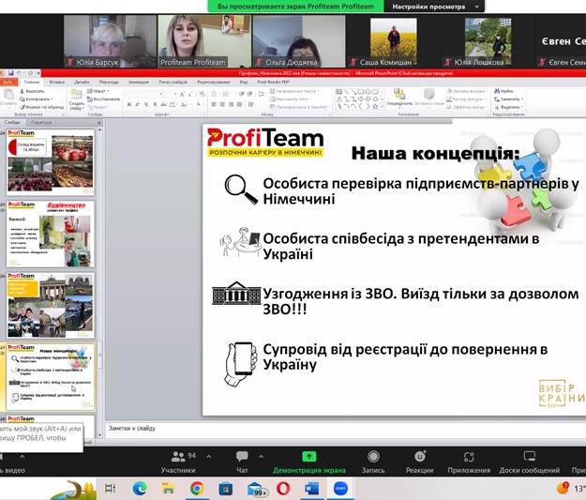Switch to the Вставка ribbon tab

coord(57,82)
